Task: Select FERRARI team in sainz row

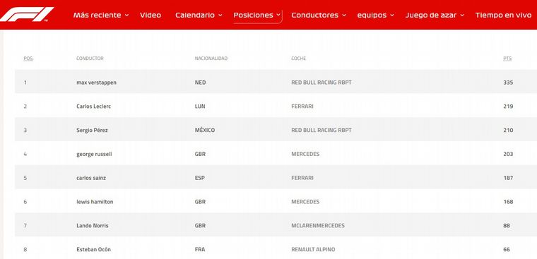Action: coord(302,178)
